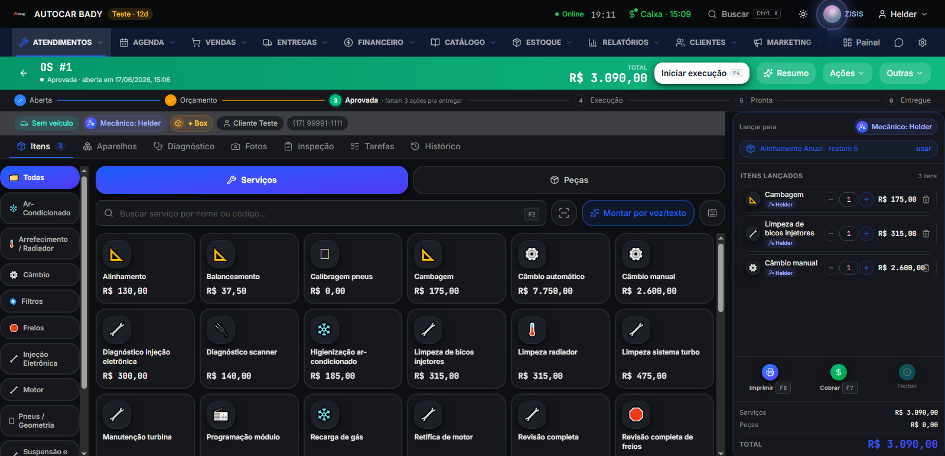Click the Execução progress step
The height and width of the screenshot is (456, 945).
(599, 100)
